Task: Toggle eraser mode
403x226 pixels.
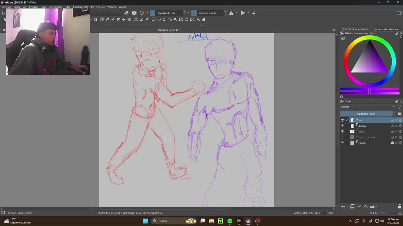Action: pos(127,13)
